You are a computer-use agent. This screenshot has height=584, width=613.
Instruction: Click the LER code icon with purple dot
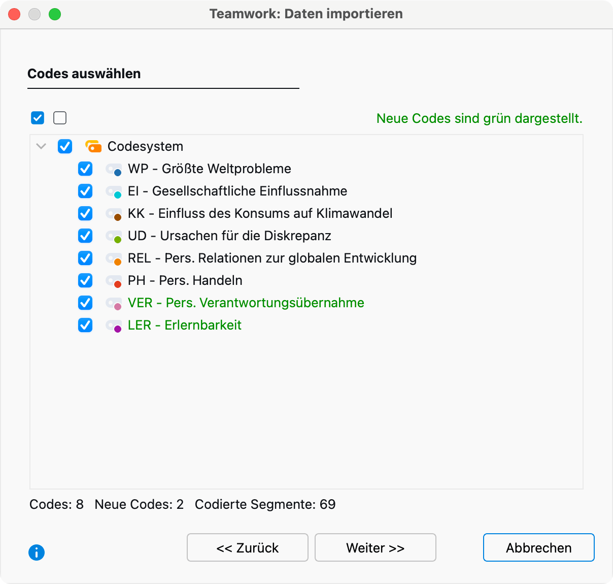(114, 326)
